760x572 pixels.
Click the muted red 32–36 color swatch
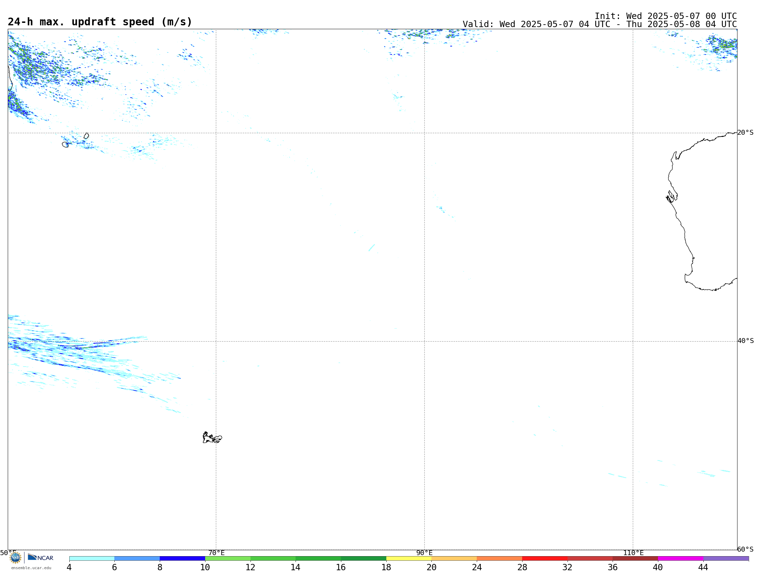pyautogui.click(x=590, y=558)
